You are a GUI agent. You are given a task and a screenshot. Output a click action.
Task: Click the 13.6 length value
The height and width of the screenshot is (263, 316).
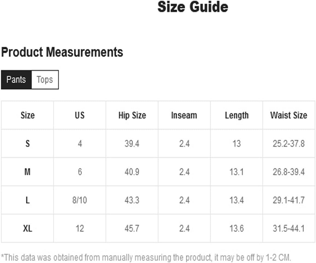237,229
